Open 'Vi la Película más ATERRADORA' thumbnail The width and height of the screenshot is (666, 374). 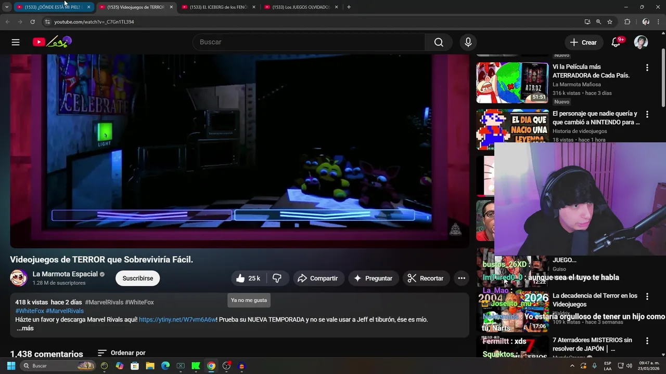click(x=513, y=83)
